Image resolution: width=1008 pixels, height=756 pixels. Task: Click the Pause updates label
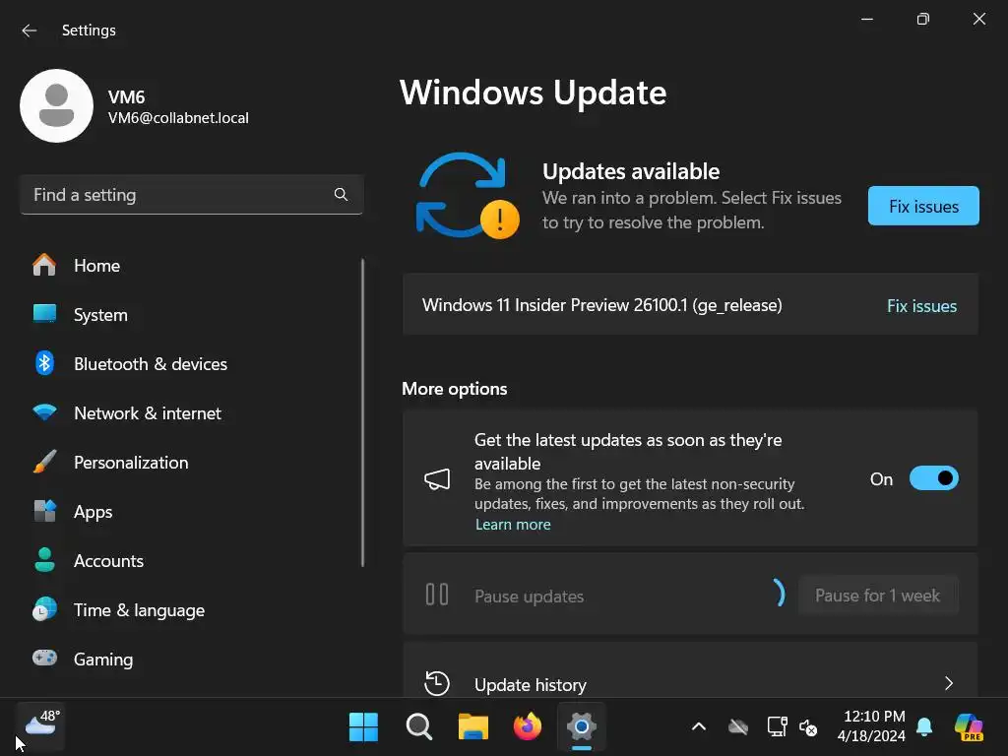529,596
